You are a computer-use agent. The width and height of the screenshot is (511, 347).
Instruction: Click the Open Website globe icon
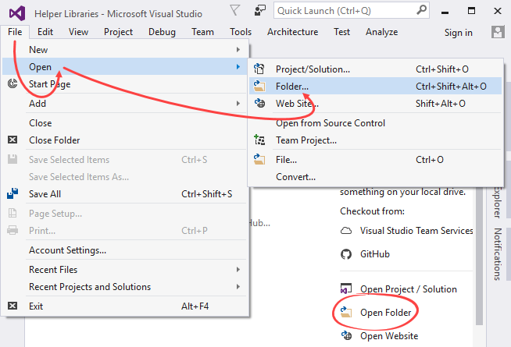tap(346, 335)
